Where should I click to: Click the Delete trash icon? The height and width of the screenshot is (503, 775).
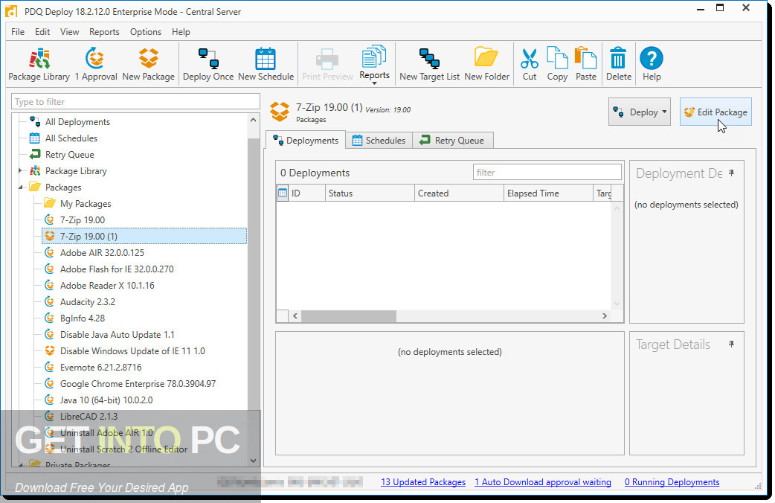pyautogui.click(x=618, y=65)
